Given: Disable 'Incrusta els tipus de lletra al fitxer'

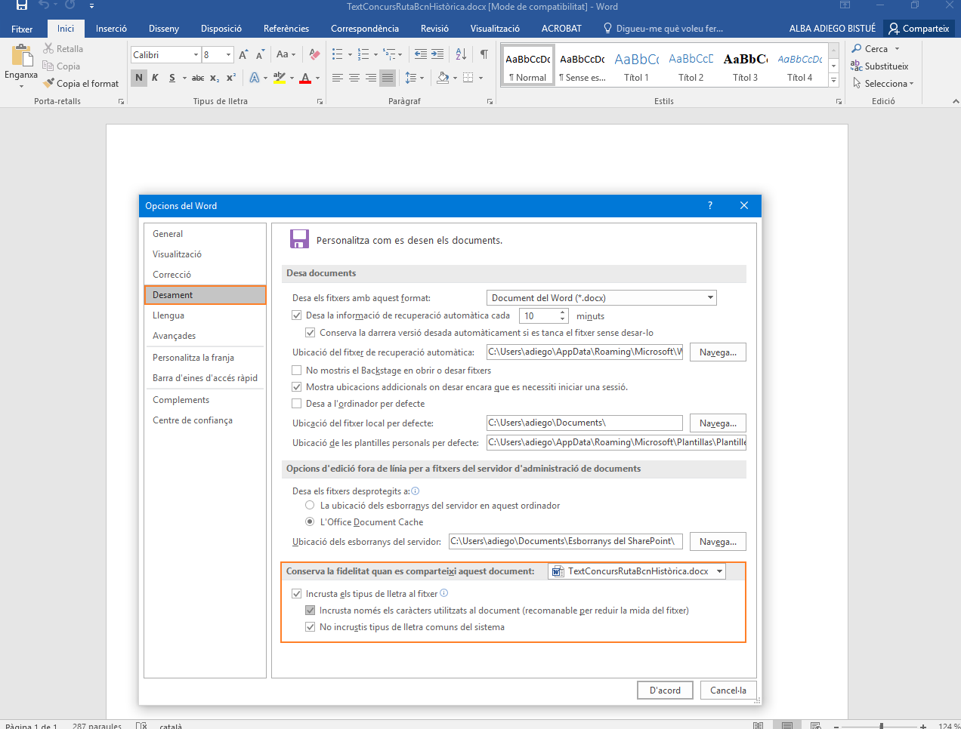Looking at the screenshot, I should click(x=296, y=594).
